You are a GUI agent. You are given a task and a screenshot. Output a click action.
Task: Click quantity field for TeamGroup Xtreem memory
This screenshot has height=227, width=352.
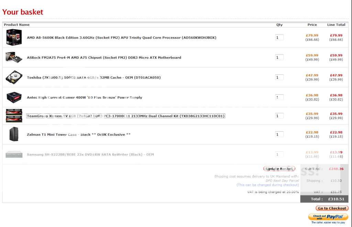point(279,116)
